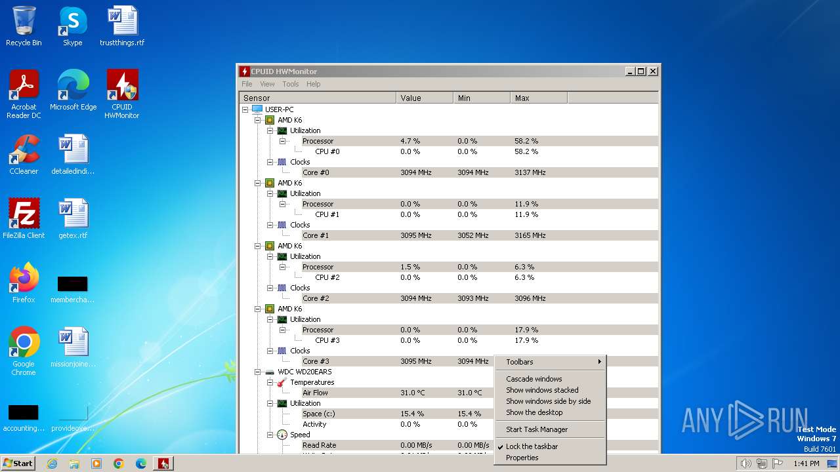Click the 3165 MHz max value
Screen dimensions: 840x472
click(530, 235)
